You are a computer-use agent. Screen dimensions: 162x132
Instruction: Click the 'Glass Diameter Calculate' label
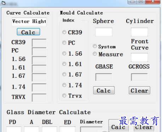click(x=48, y=112)
